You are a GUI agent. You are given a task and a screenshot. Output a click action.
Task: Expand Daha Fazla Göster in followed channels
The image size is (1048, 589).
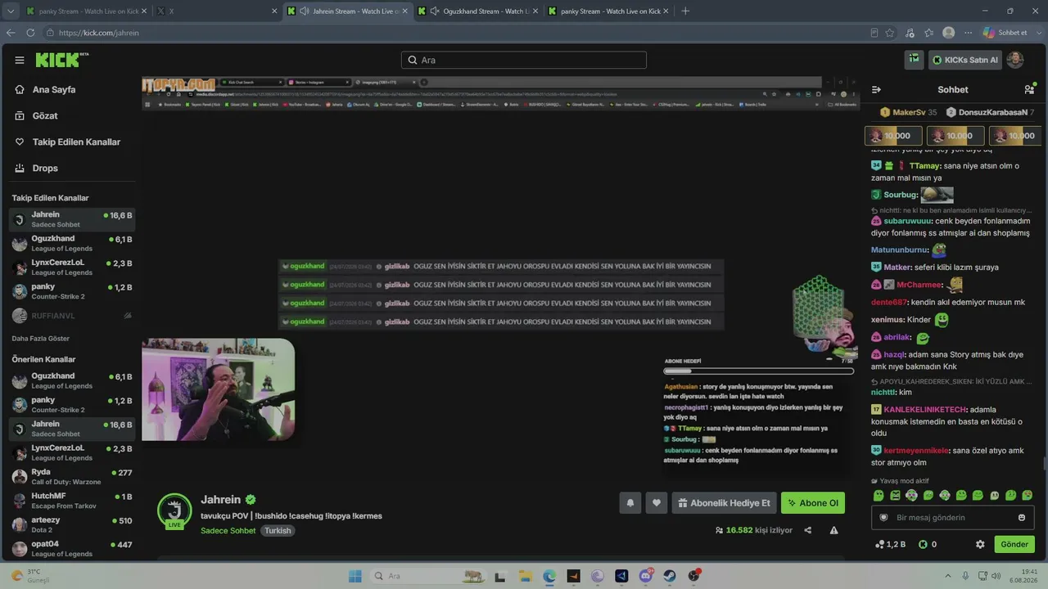tap(41, 339)
